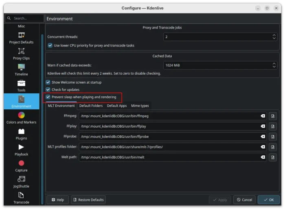Switch to Default Apps tab
The width and height of the screenshot is (285, 210).
(x=117, y=106)
